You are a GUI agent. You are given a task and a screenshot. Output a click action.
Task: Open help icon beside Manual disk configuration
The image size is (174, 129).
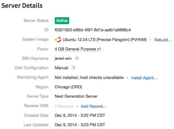click(73, 68)
